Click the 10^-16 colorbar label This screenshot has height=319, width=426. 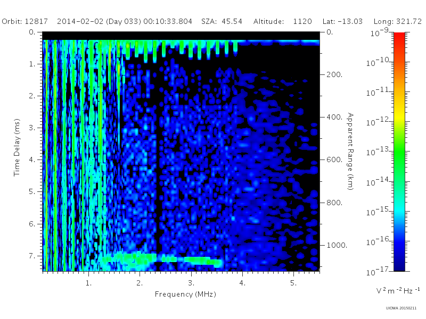pyautogui.click(x=379, y=241)
